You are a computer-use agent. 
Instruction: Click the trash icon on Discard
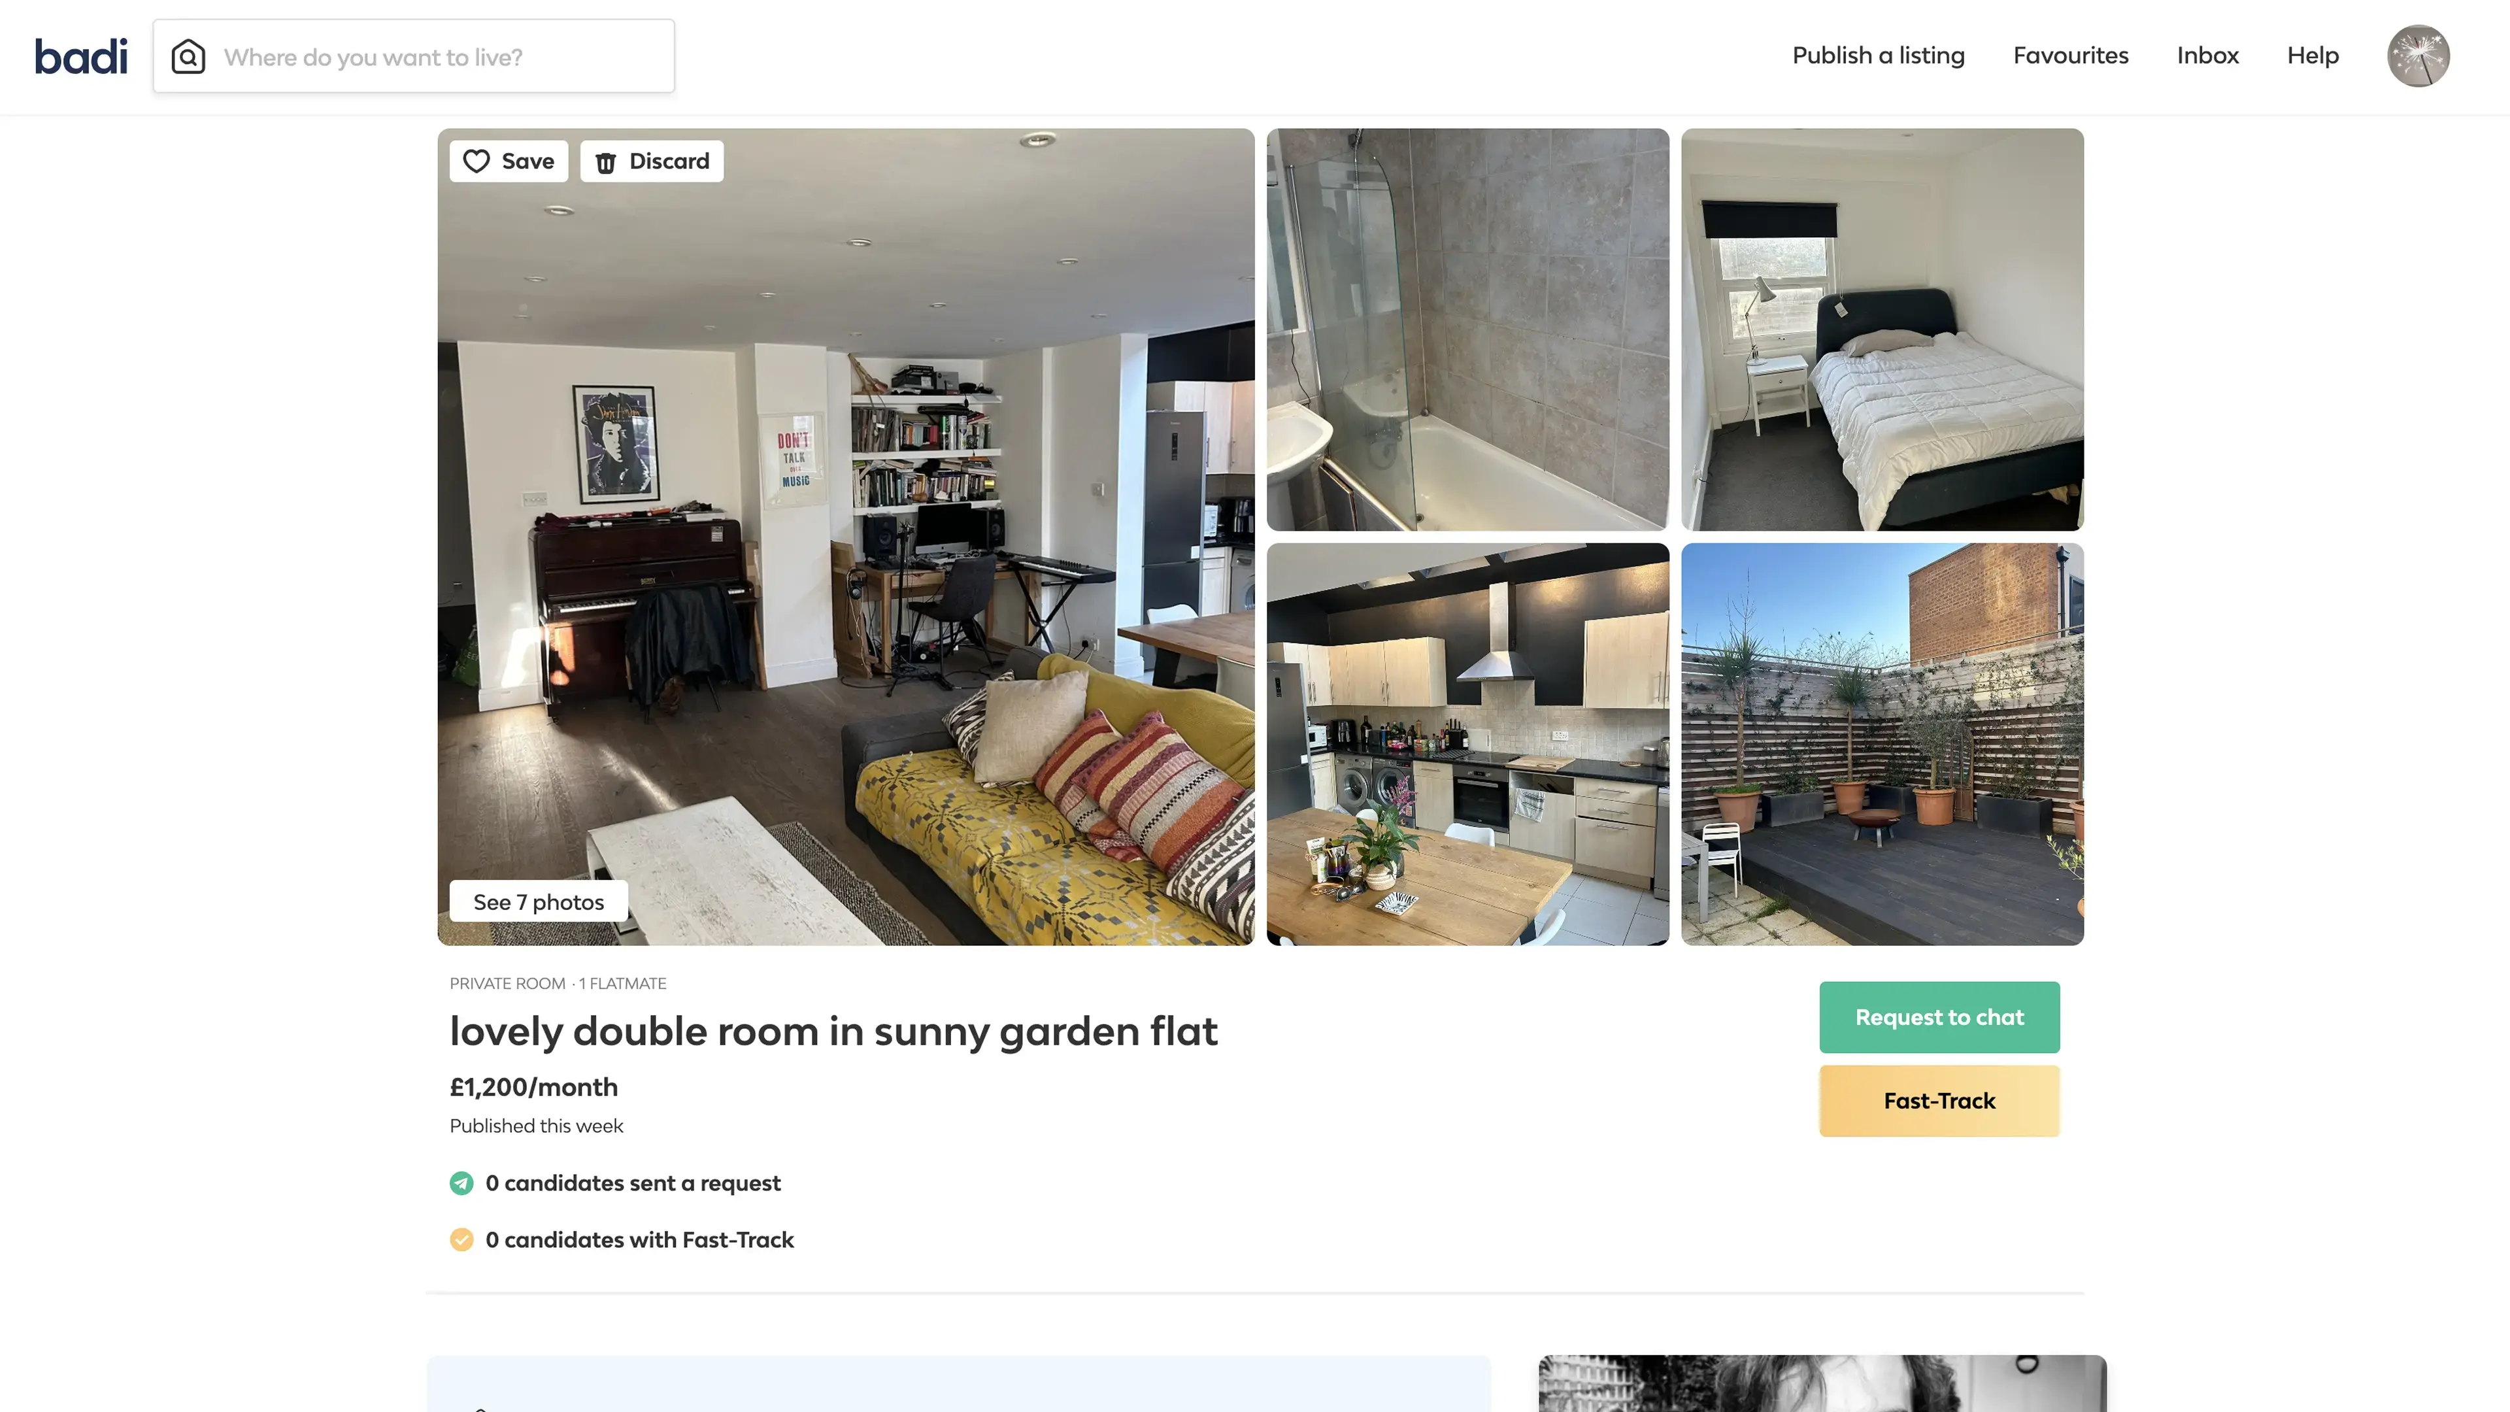(x=606, y=161)
